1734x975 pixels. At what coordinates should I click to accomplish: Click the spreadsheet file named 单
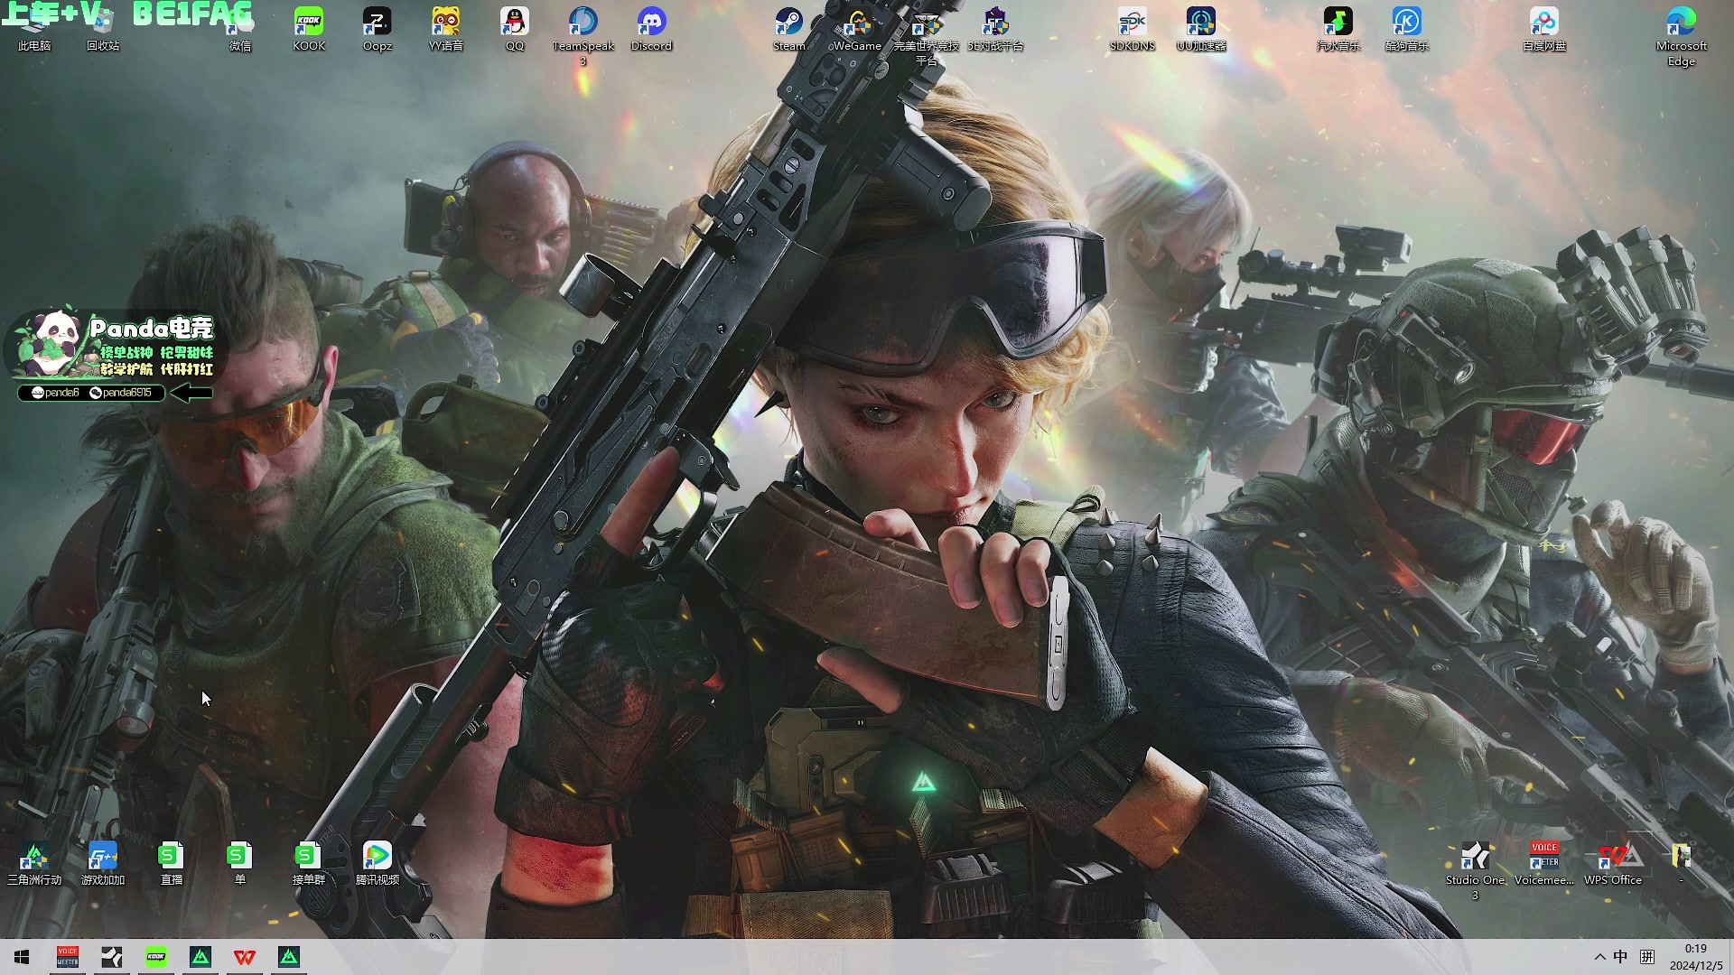[x=240, y=864]
